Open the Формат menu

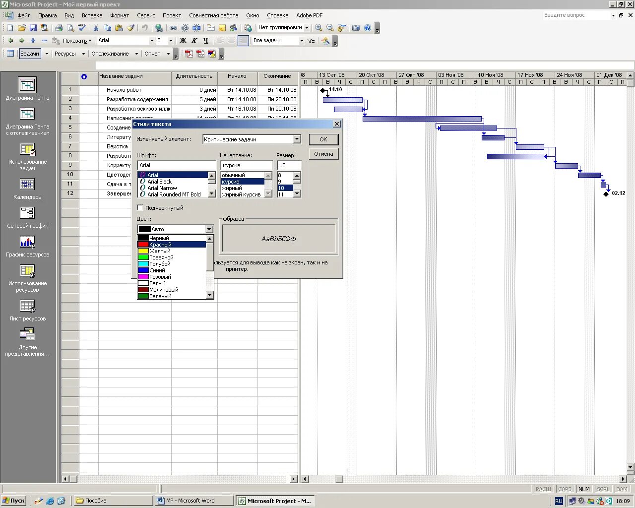(120, 15)
